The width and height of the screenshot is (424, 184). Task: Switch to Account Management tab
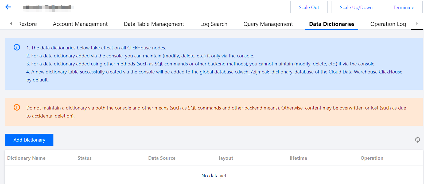(80, 24)
